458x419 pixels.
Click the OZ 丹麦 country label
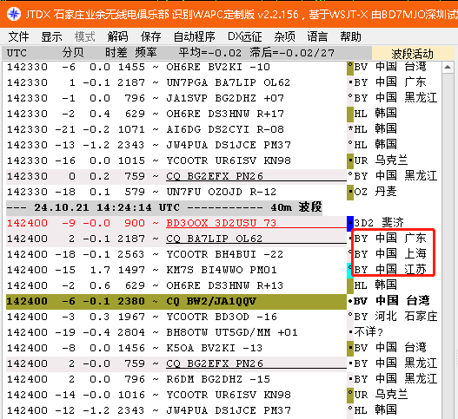[x=375, y=192]
